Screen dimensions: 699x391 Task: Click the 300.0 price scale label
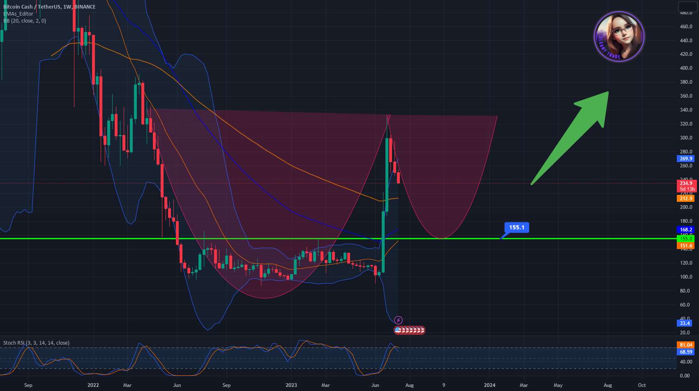coord(686,137)
